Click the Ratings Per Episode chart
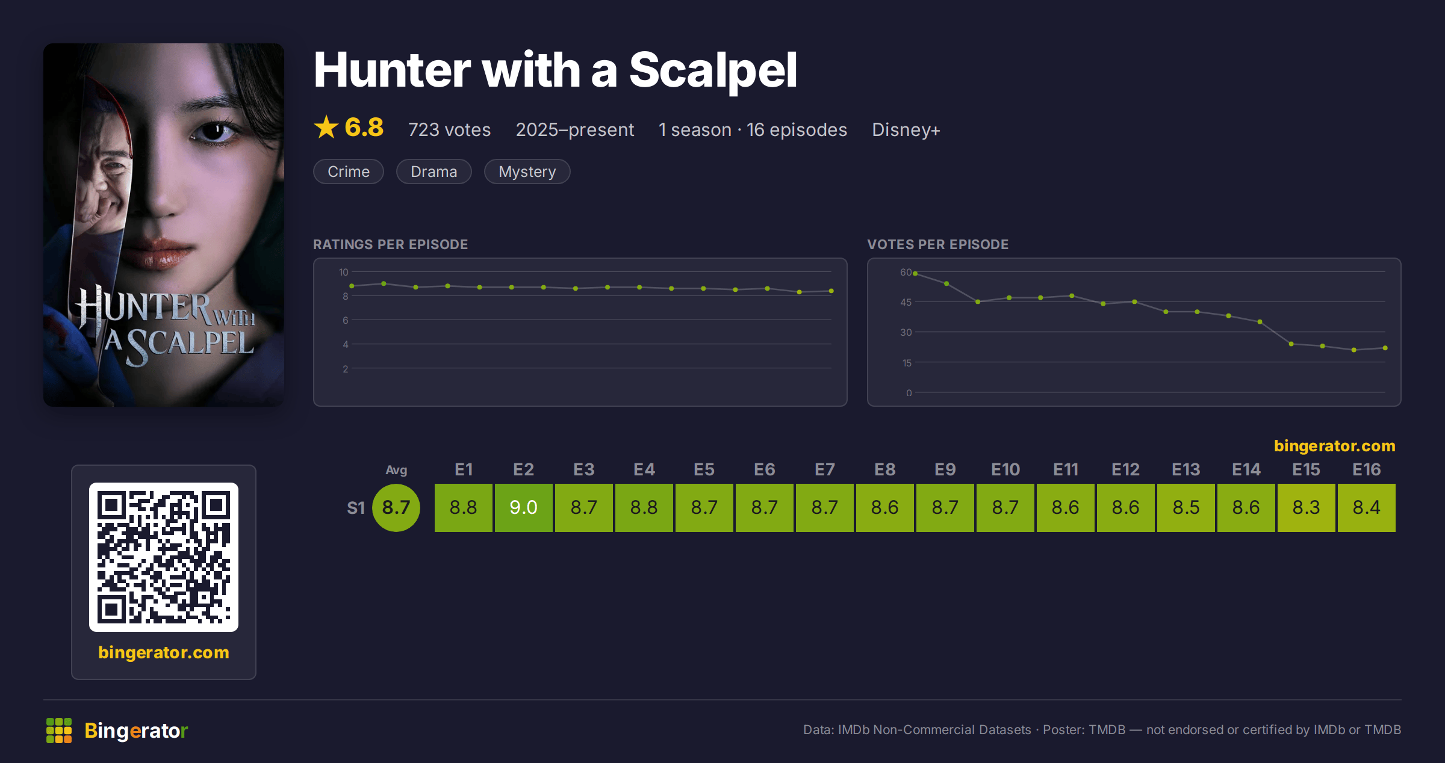Screen dimensions: 1445x763 580,332
